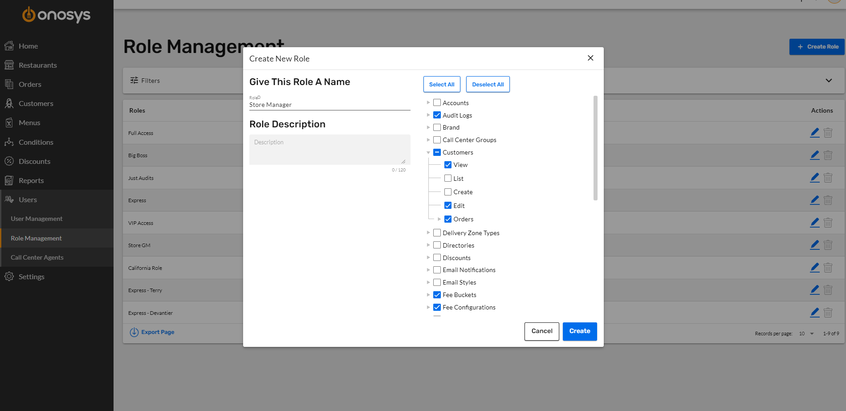The image size is (846, 411).
Task: Click the onosys logo
Action: tap(56, 15)
